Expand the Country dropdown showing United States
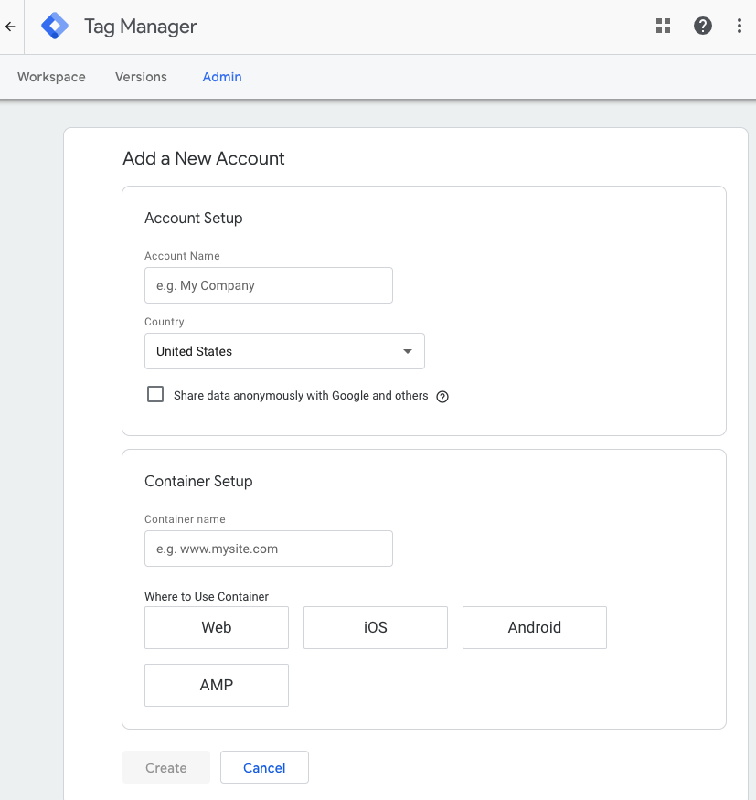This screenshot has height=800, width=756. (284, 351)
